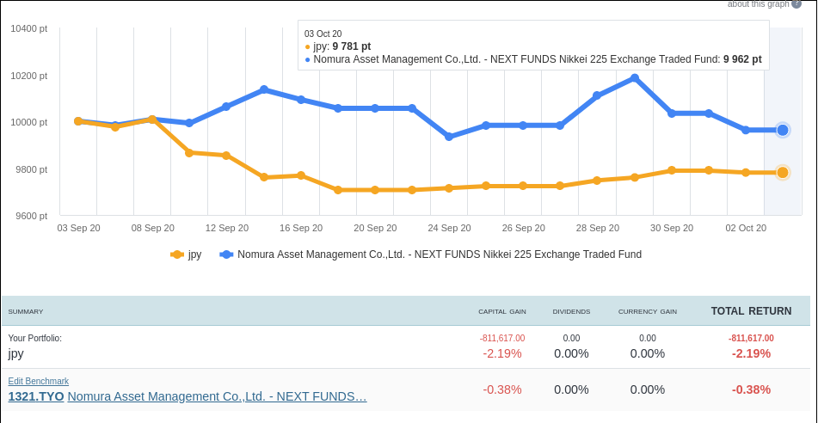818x423 pixels.
Task: Open the 1321.TYO ticker link
Action: point(36,396)
